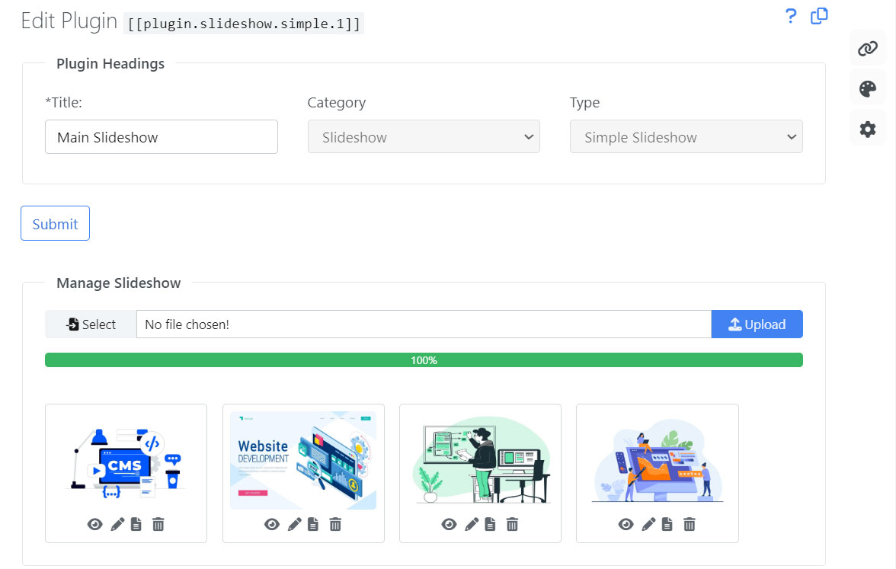
Task: Toggle visibility of the fourth slide
Action: [626, 524]
